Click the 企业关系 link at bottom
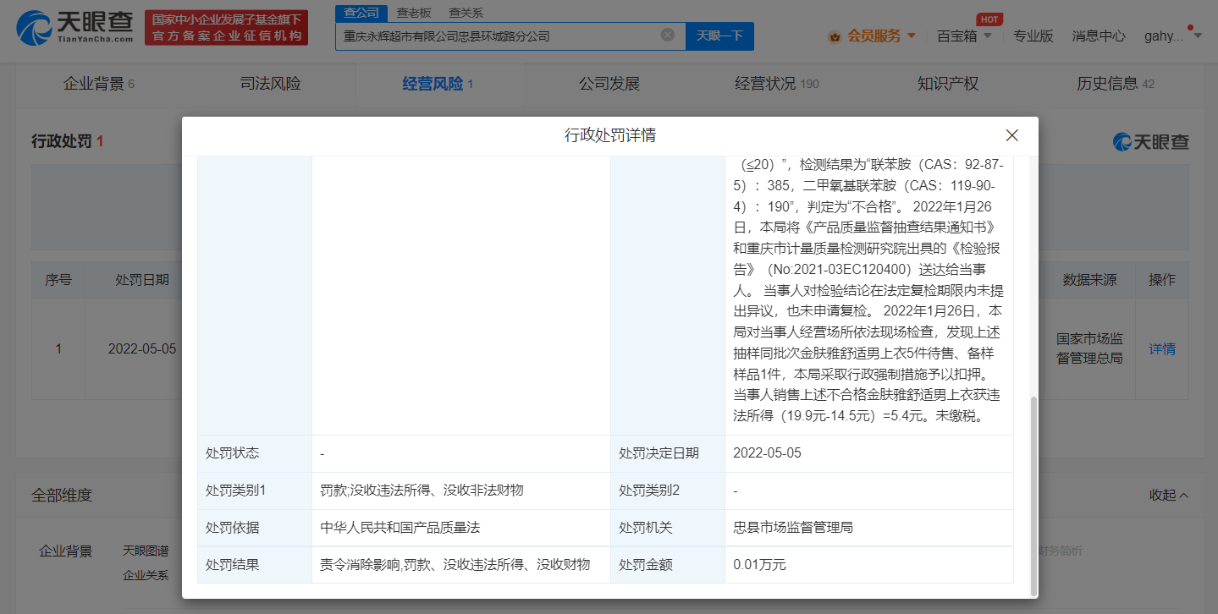 coord(146,576)
